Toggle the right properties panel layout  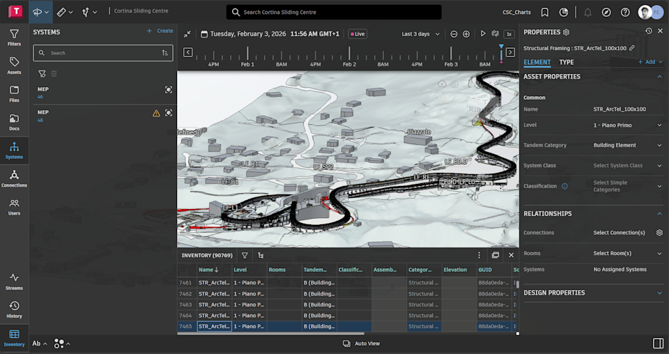point(658,344)
